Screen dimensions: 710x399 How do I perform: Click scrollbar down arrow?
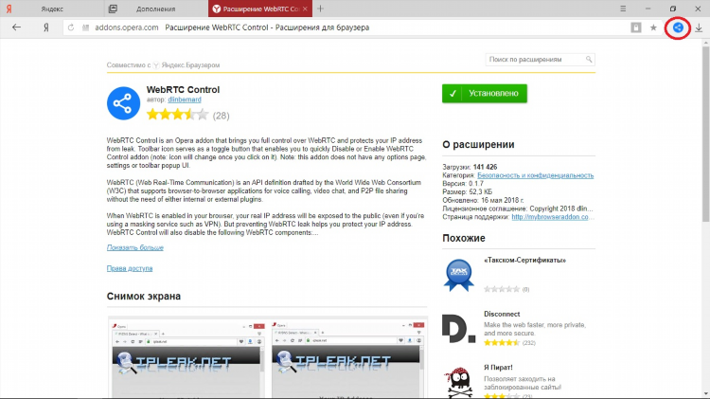pyautogui.click(x=706, y=394)
